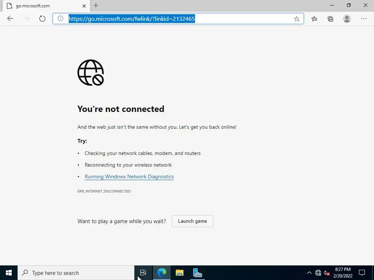Open the Favorites list
This screenshot has height=280, width=374.
[314, 19]
